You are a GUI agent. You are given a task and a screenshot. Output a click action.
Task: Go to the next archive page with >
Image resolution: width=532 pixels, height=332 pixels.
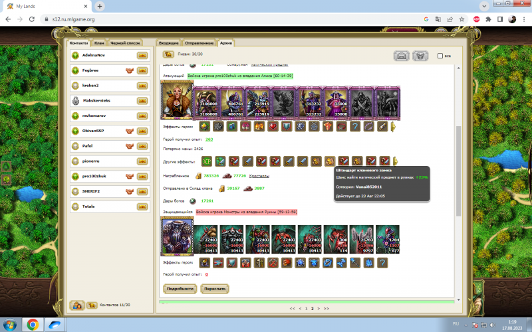[319, 309]
